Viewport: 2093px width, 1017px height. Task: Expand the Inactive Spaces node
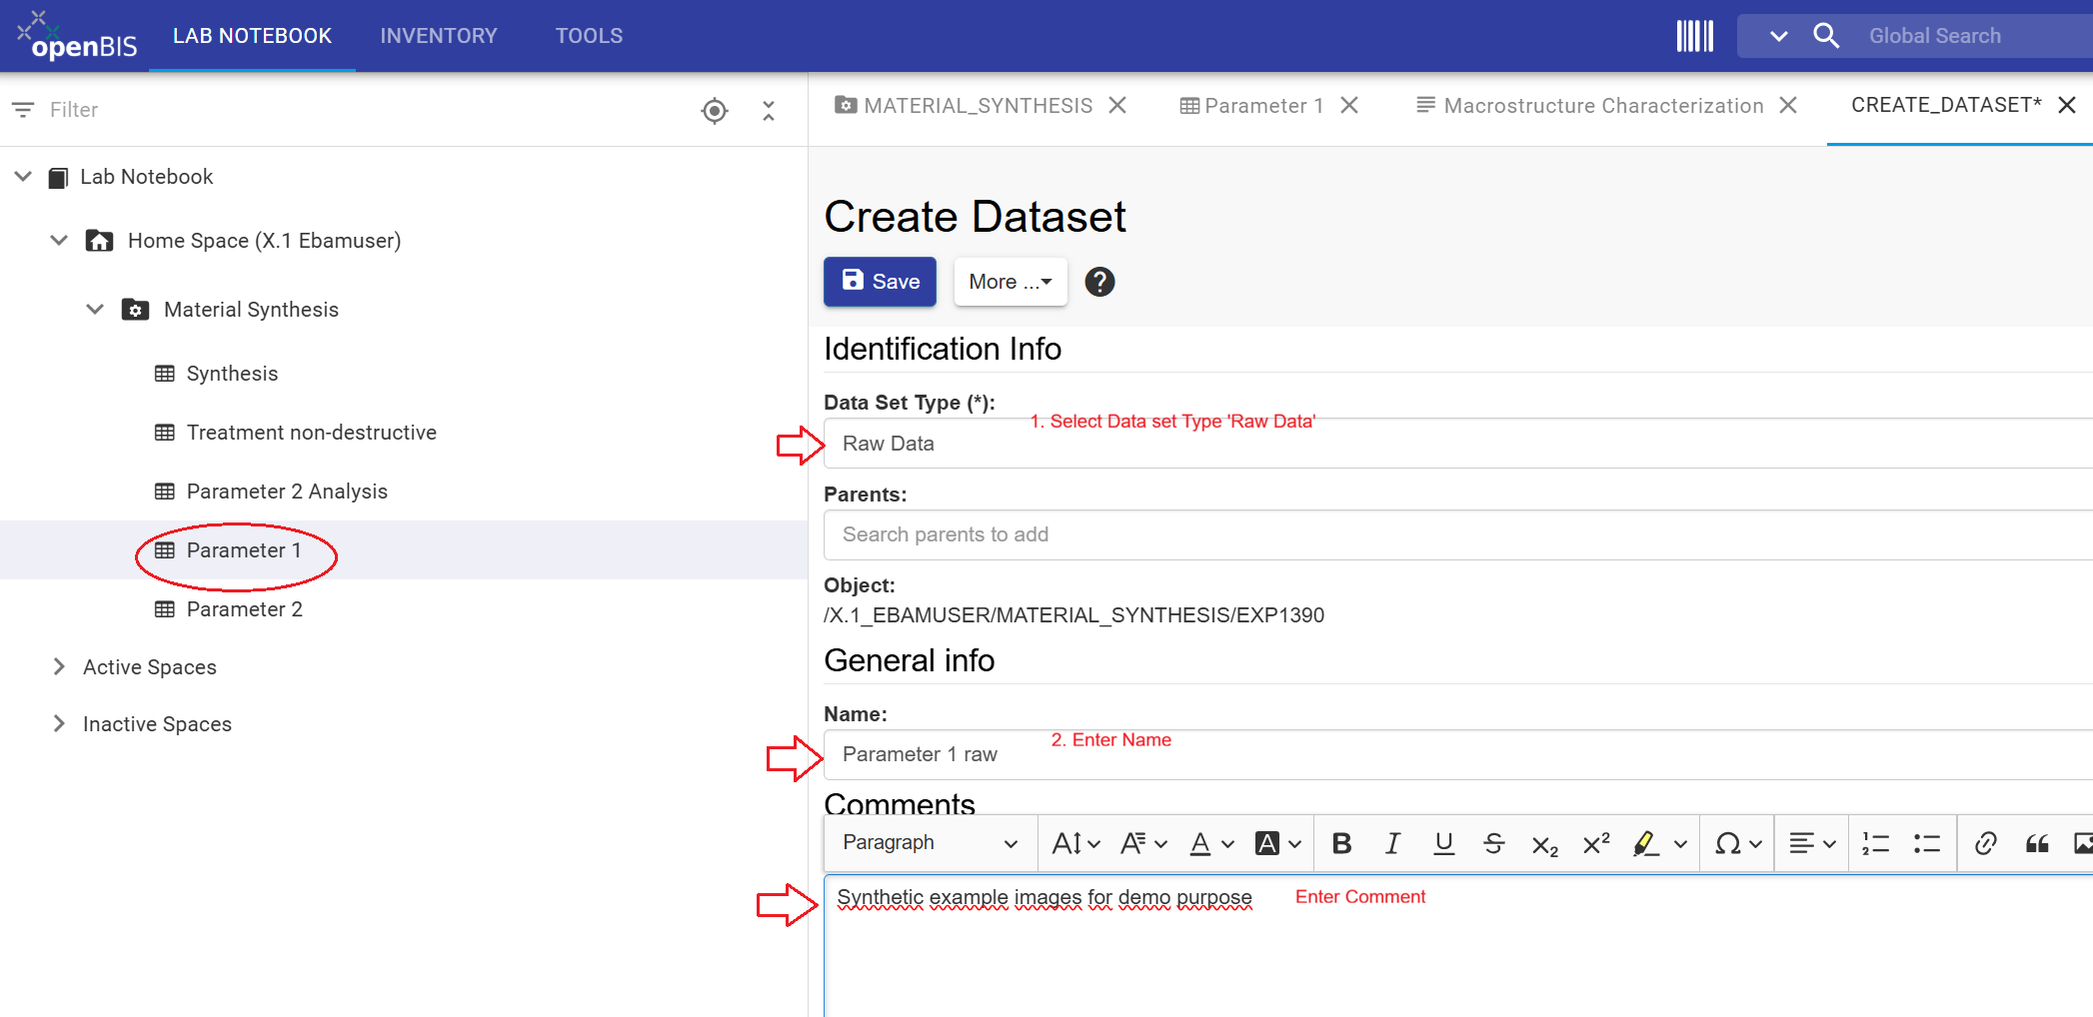click(x=59, y=724)
